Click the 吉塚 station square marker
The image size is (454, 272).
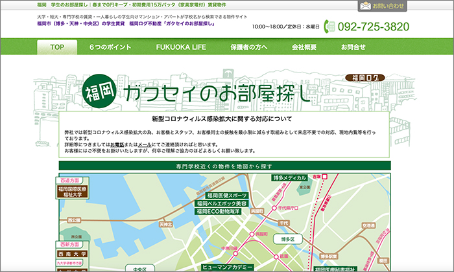point(325,176)
